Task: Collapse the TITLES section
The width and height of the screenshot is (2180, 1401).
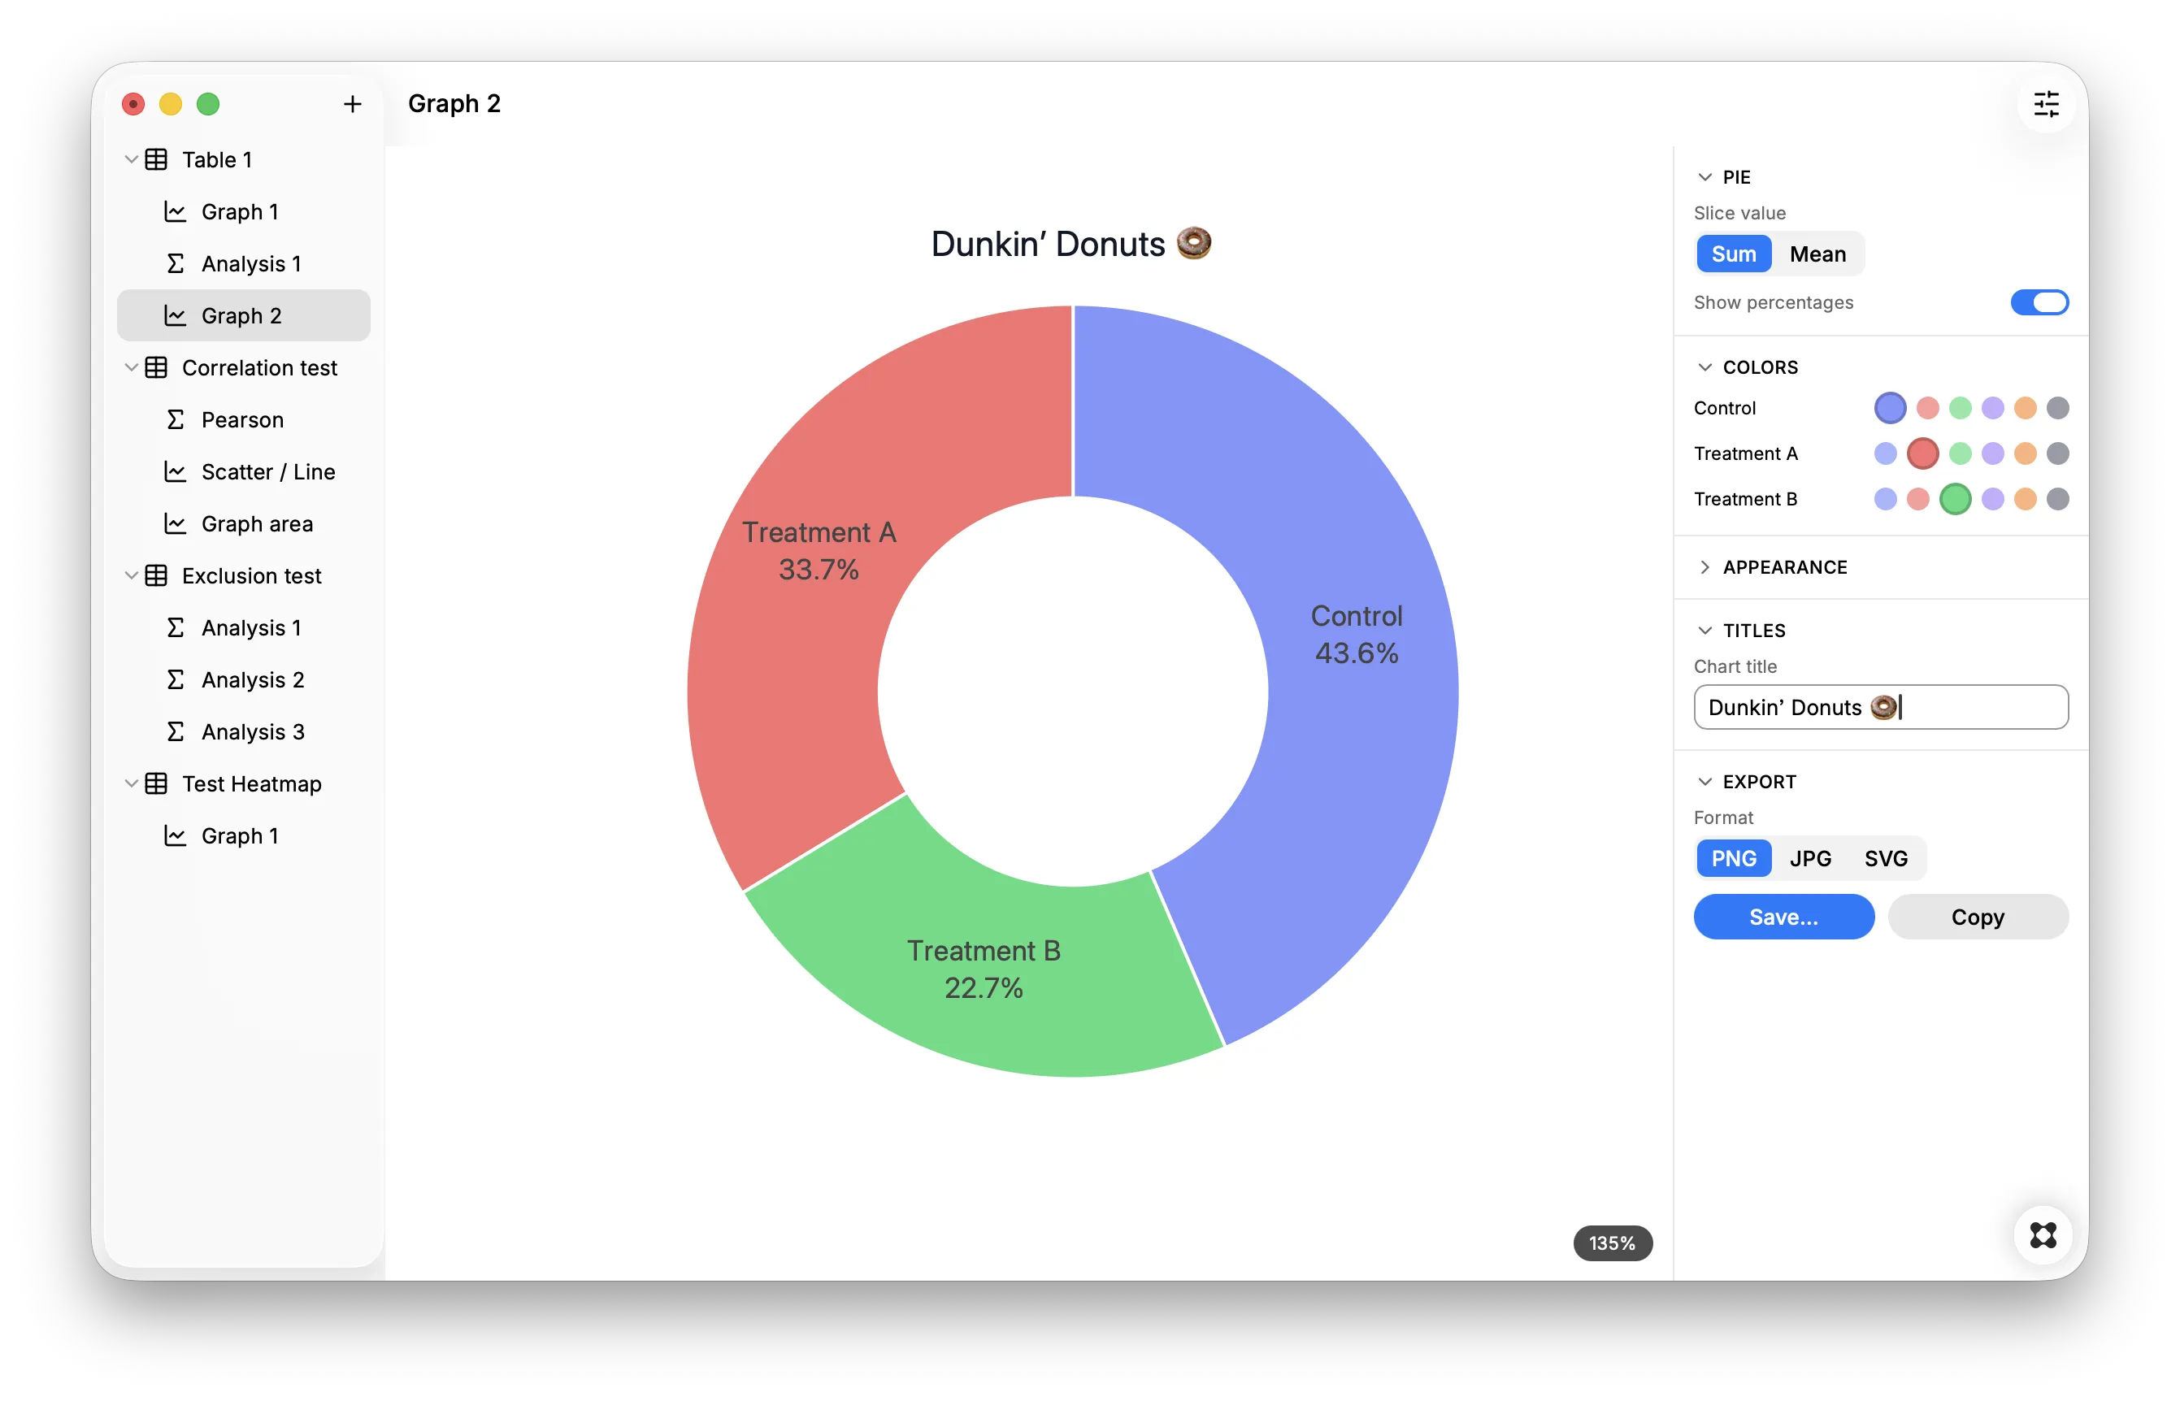Action: point(1705,631)
